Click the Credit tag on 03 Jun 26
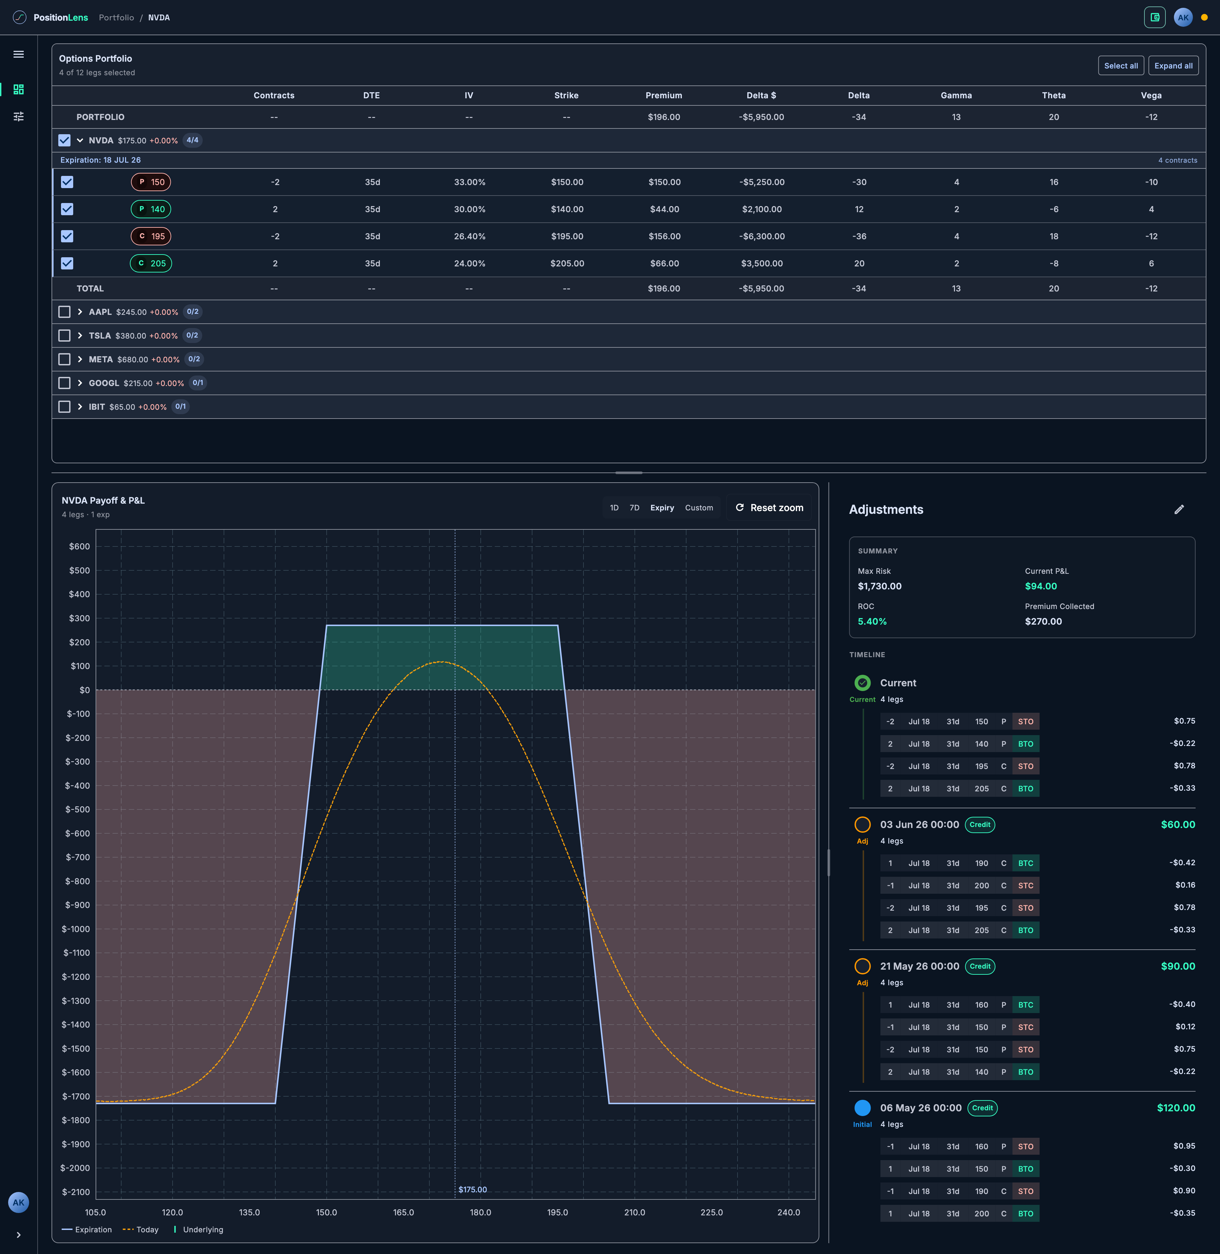This screenshot has height=1254, width=1220. click(x=980, y=825)
